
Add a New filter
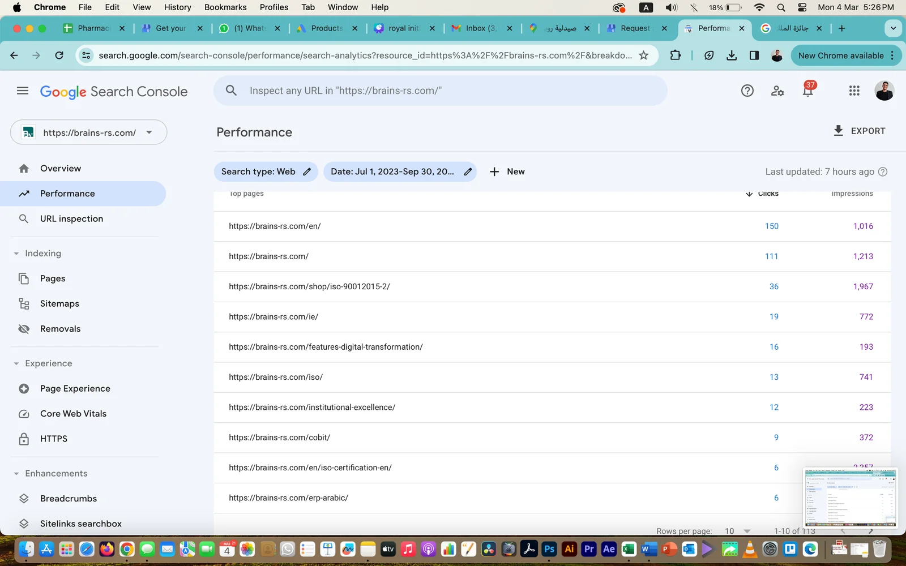[x=507, y=171]
